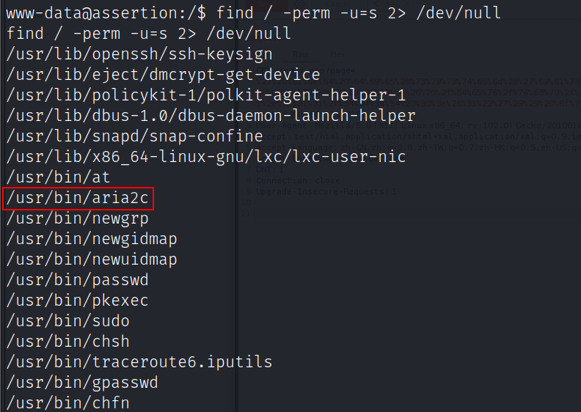Screen dimensions: 581x412
Task: Select the ssh-keysign path line
Action: click(x=139, y=54)
